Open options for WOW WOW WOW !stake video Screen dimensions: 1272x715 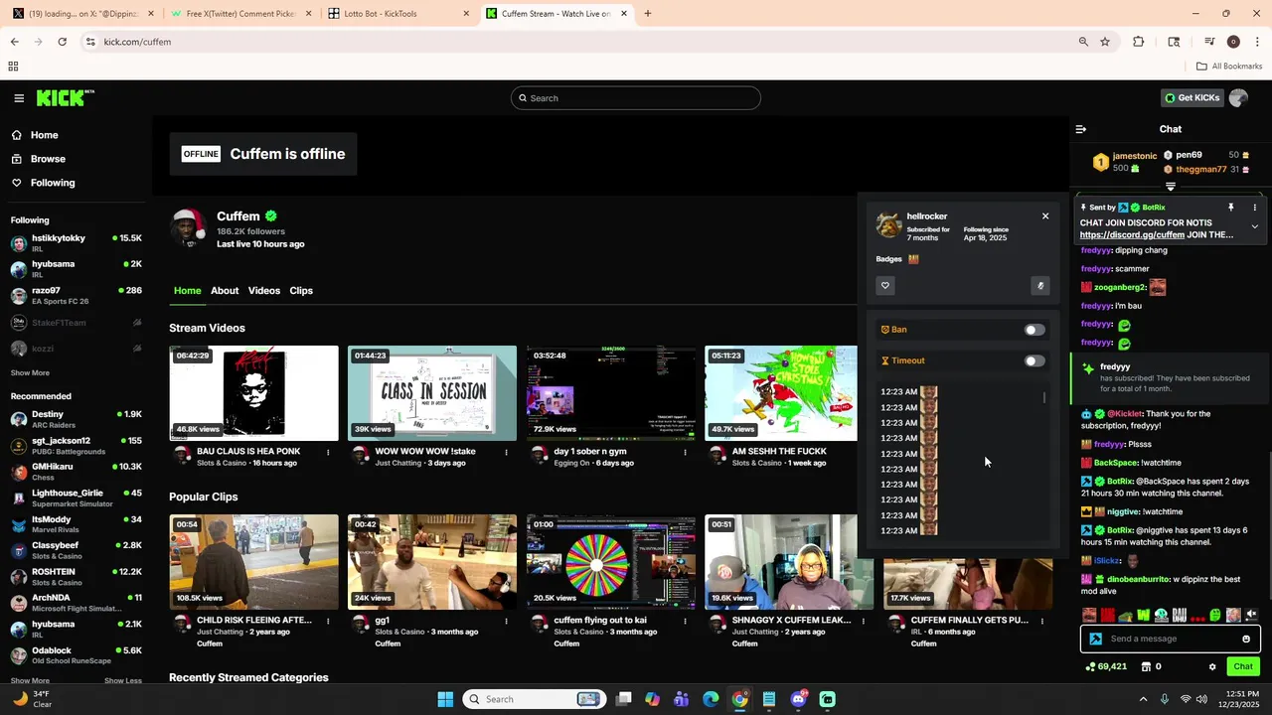(506, 452)
